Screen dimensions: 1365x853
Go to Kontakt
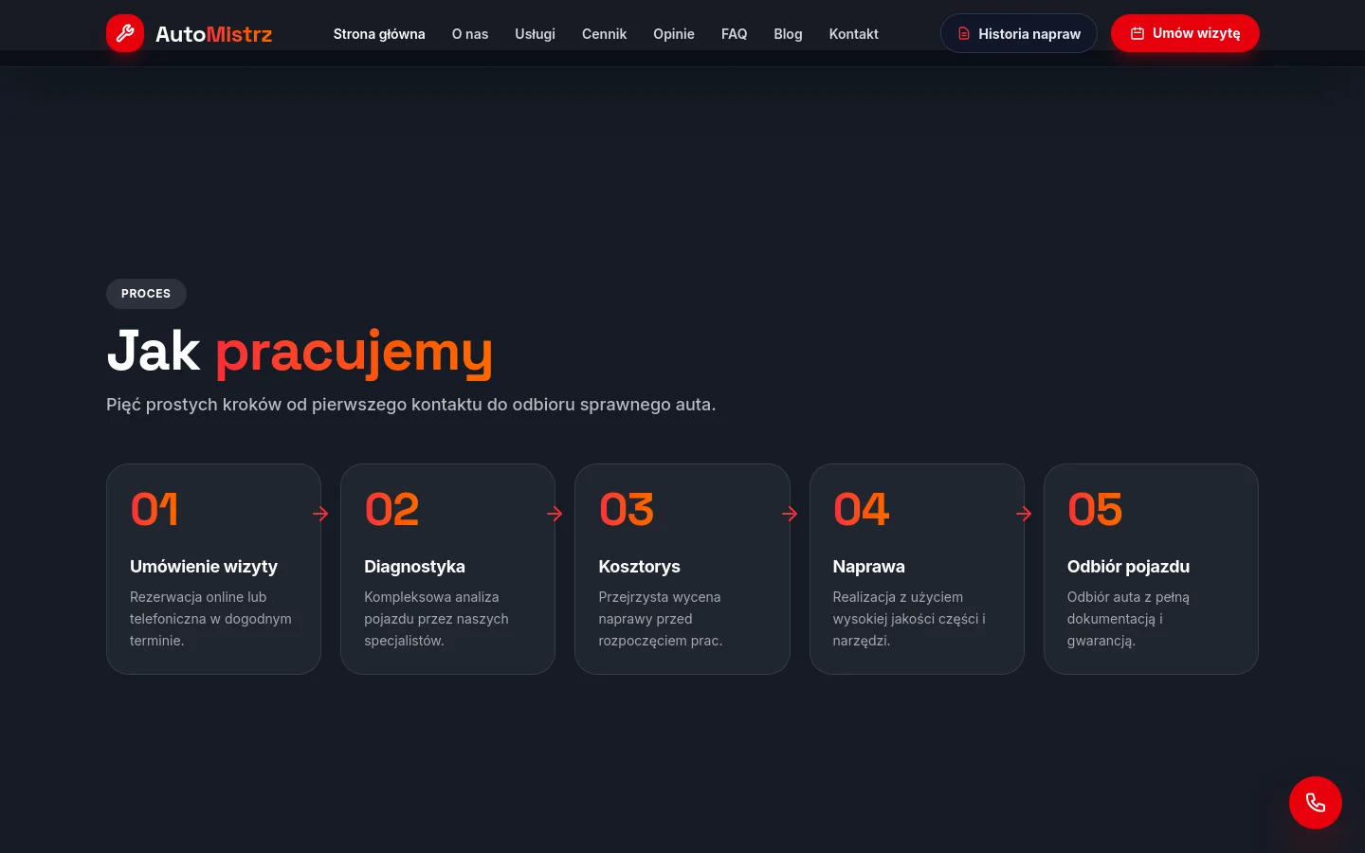coord(853,34)
